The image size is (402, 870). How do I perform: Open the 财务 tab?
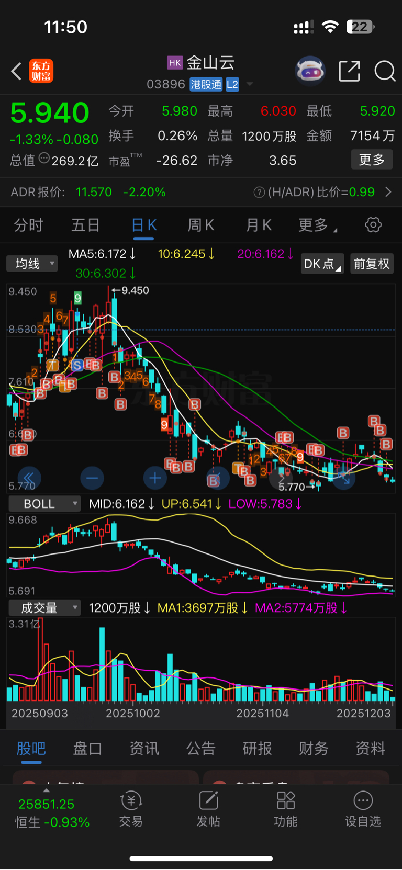coord(314,749)
